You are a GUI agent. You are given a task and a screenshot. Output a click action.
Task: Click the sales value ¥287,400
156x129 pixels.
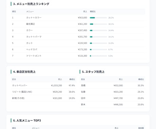[x=82, y=30]
